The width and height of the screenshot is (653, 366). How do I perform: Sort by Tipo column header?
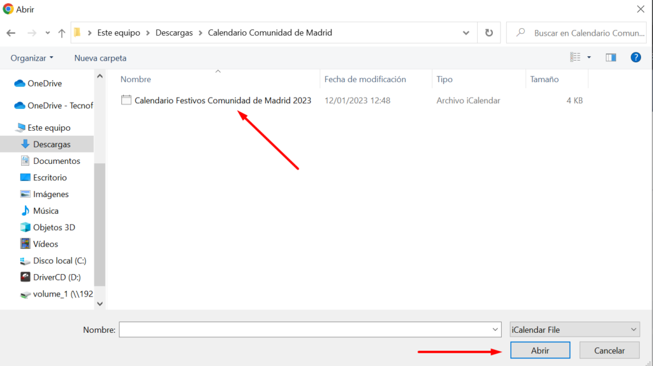point(444,79)
